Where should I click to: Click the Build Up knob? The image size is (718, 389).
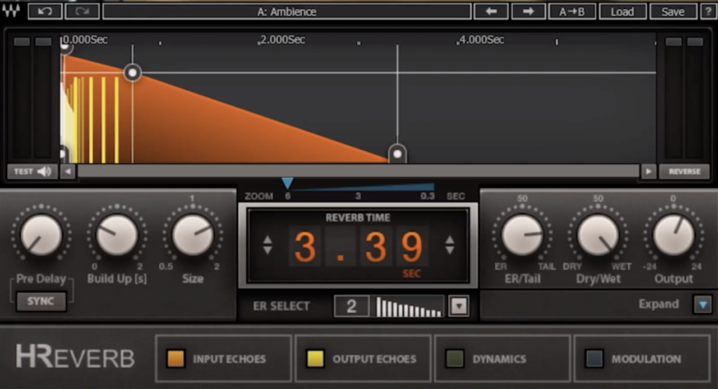point(117,235)
